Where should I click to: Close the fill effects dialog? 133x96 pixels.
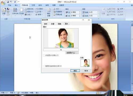89,20
